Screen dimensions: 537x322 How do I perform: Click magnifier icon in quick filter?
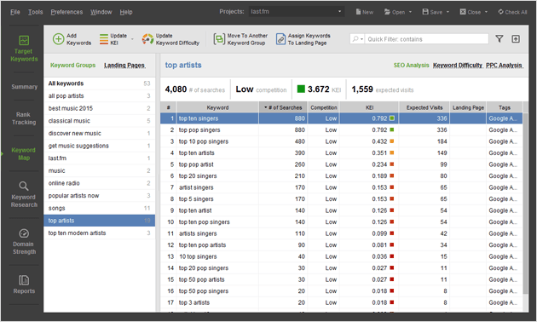click(355, 39)
